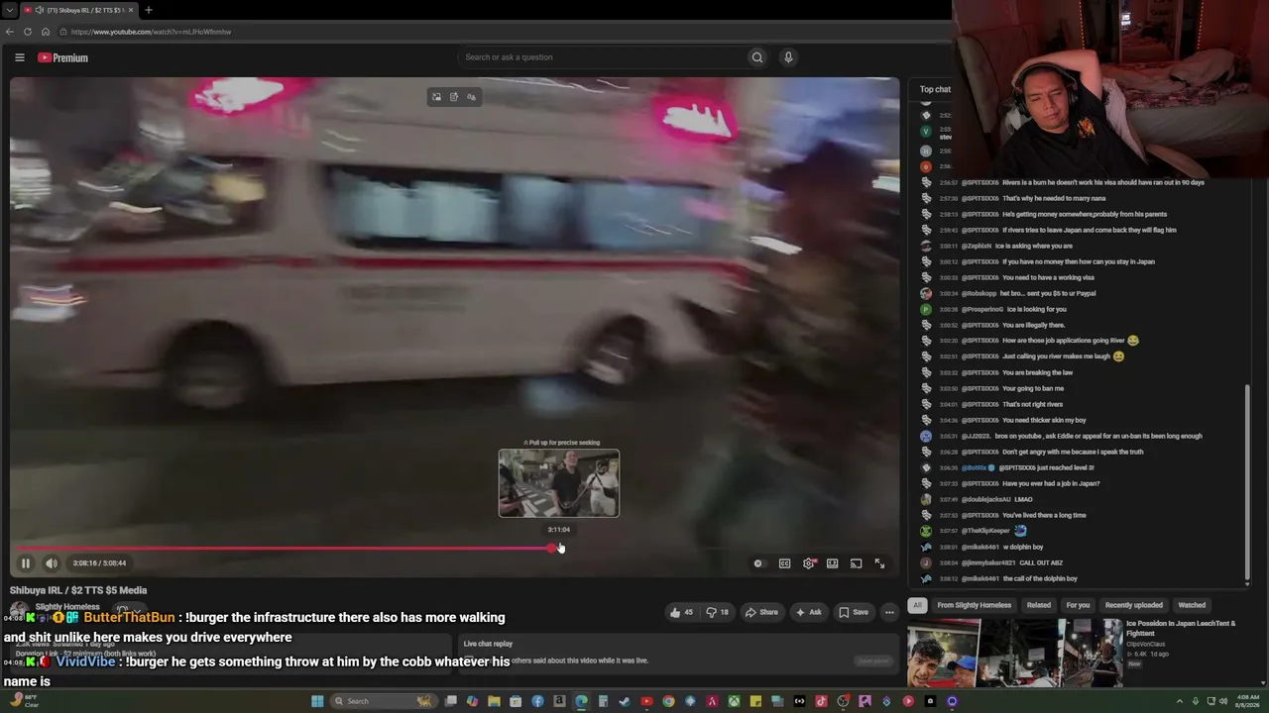Toggle closed captions on the video
1269x713 pixels.
click(x=784, y=563)
